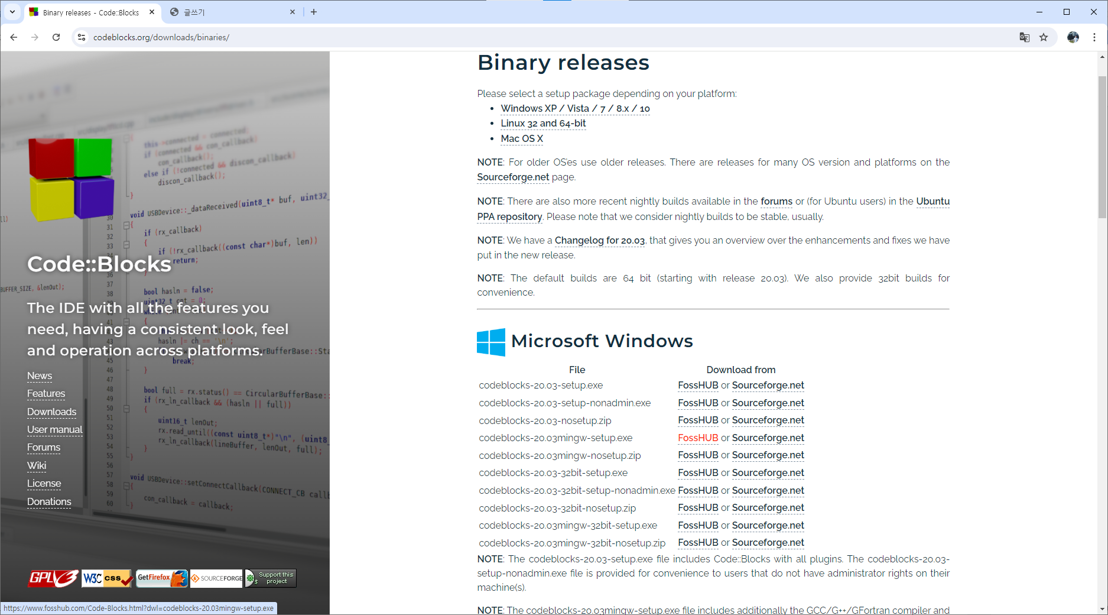1108x615 pixels.
Task: Bookmark this page with the star icon
Action: pos(1044,37)
